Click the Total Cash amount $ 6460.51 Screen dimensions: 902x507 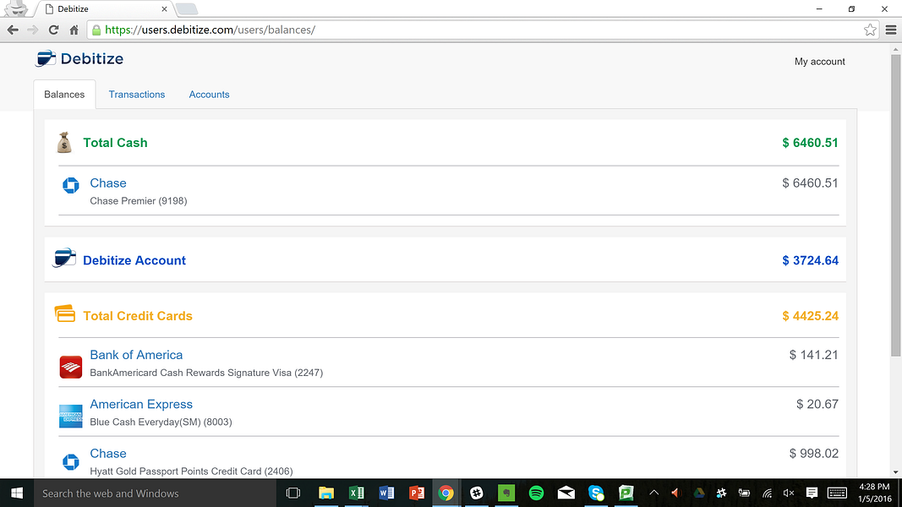click(810, 143)
